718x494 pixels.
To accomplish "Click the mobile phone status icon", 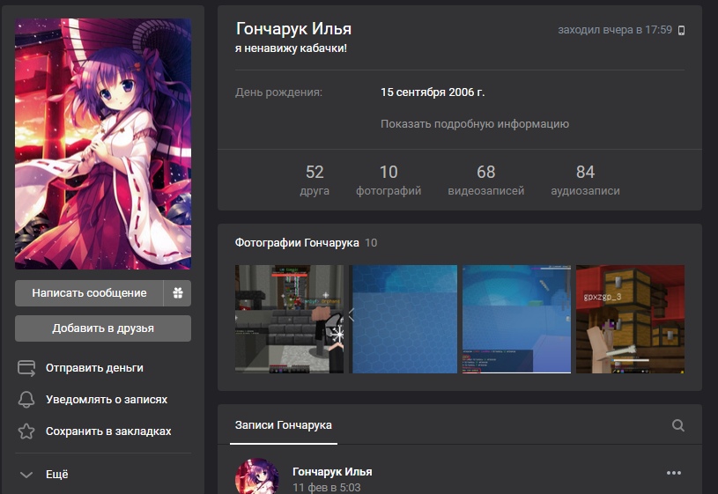I will [x=681, y=30].
